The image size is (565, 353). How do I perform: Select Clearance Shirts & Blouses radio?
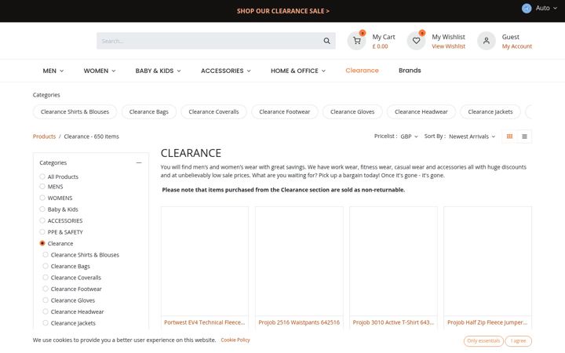pyautogui.click(x=46, y=254)
